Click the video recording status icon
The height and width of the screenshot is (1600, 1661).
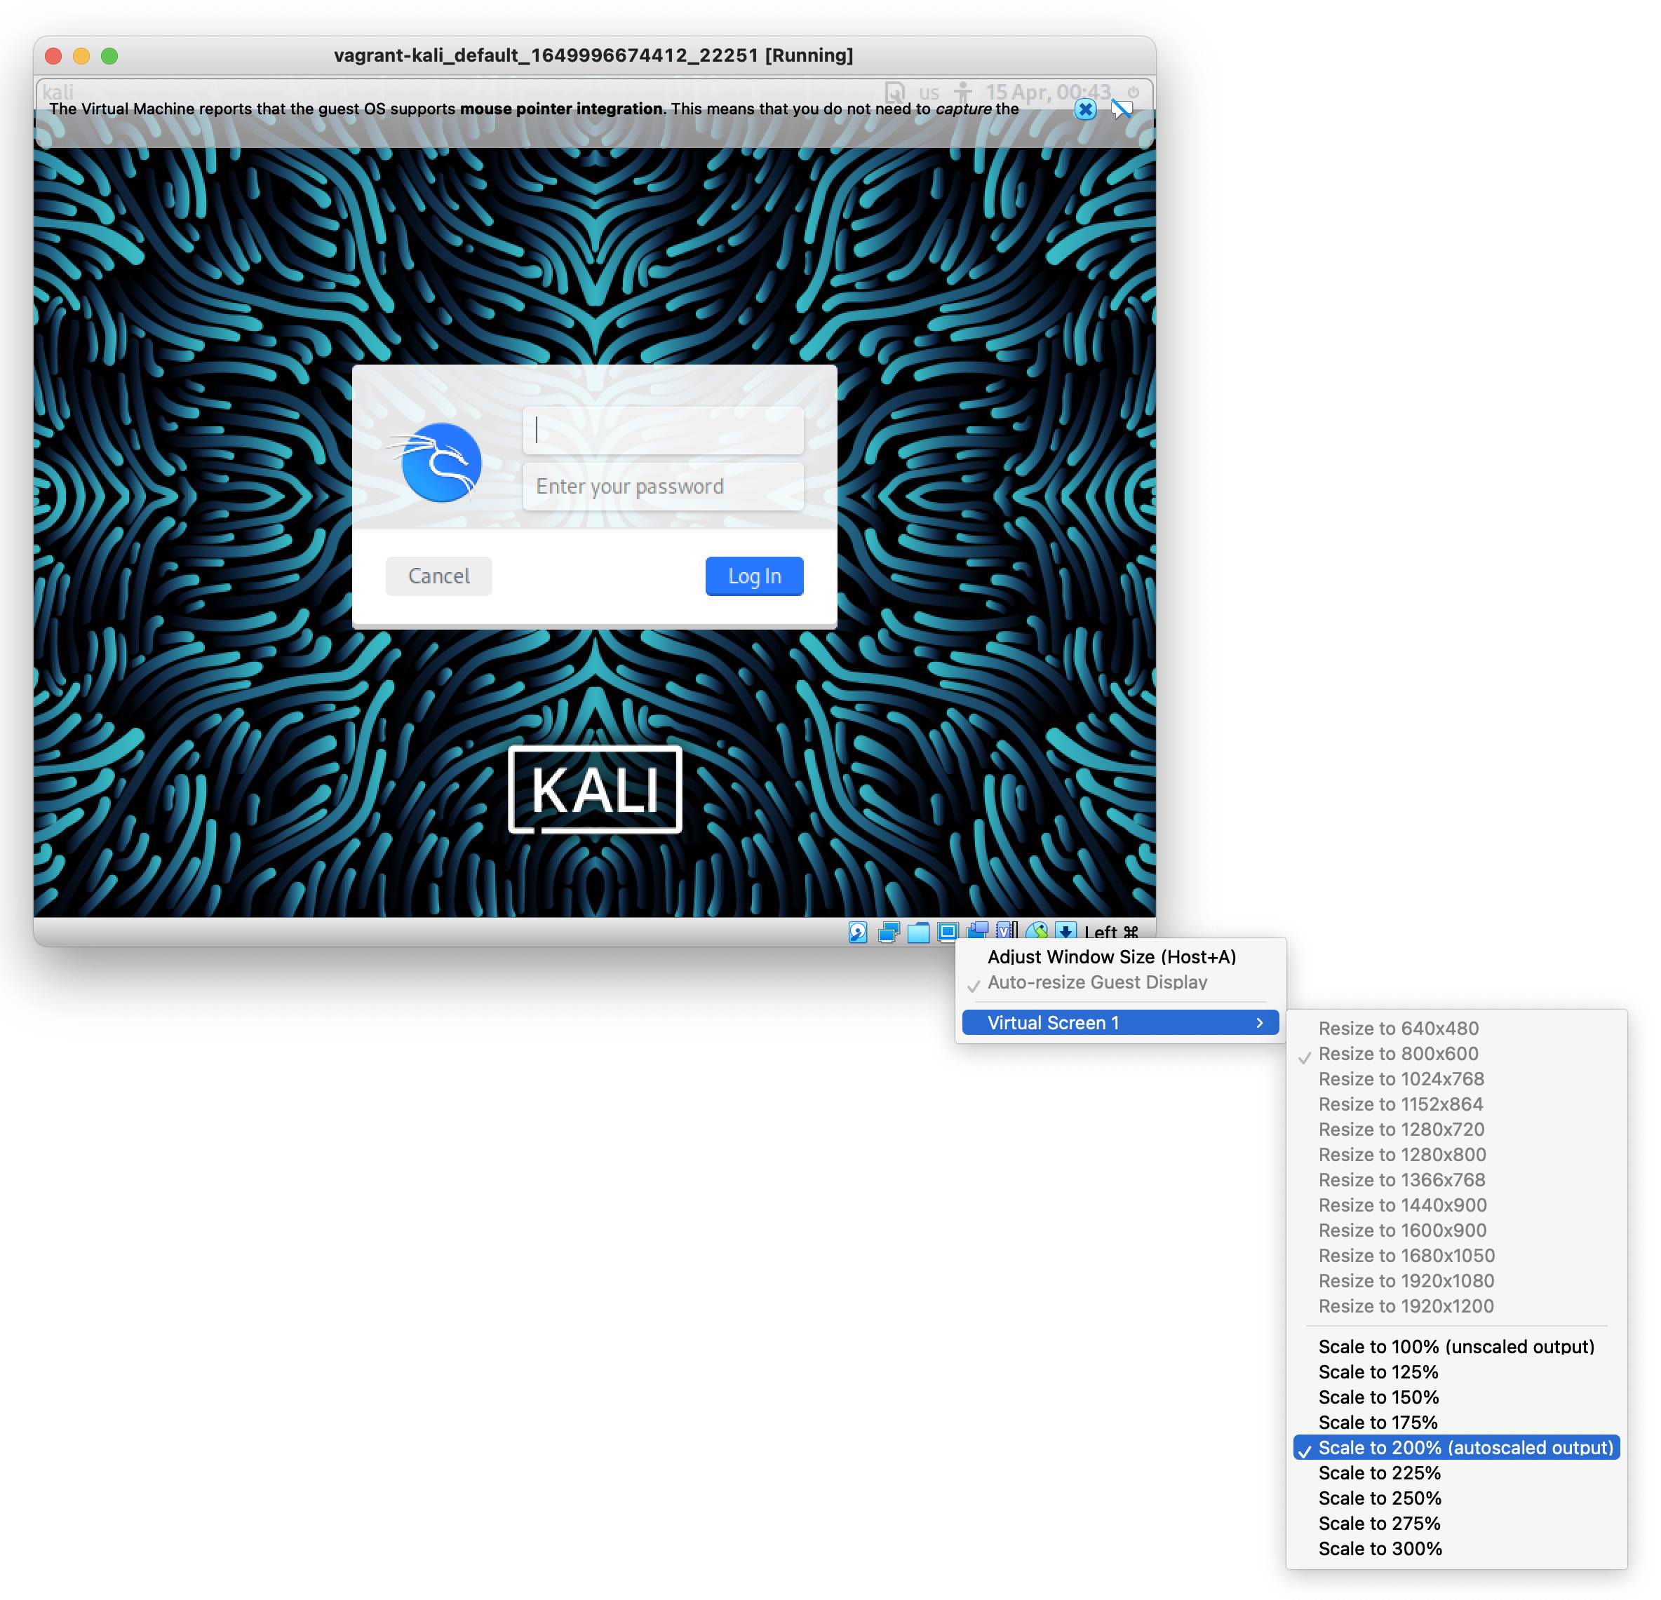976,932
